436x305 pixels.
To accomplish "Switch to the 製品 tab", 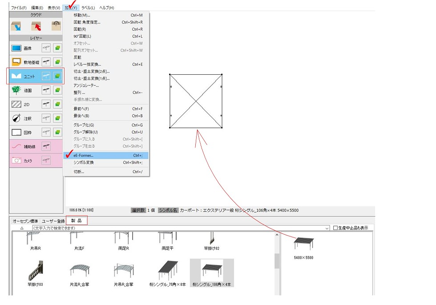I will click(77, 221).
